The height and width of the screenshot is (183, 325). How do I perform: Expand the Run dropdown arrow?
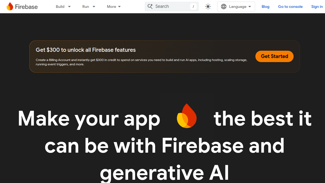click(94, 7)
